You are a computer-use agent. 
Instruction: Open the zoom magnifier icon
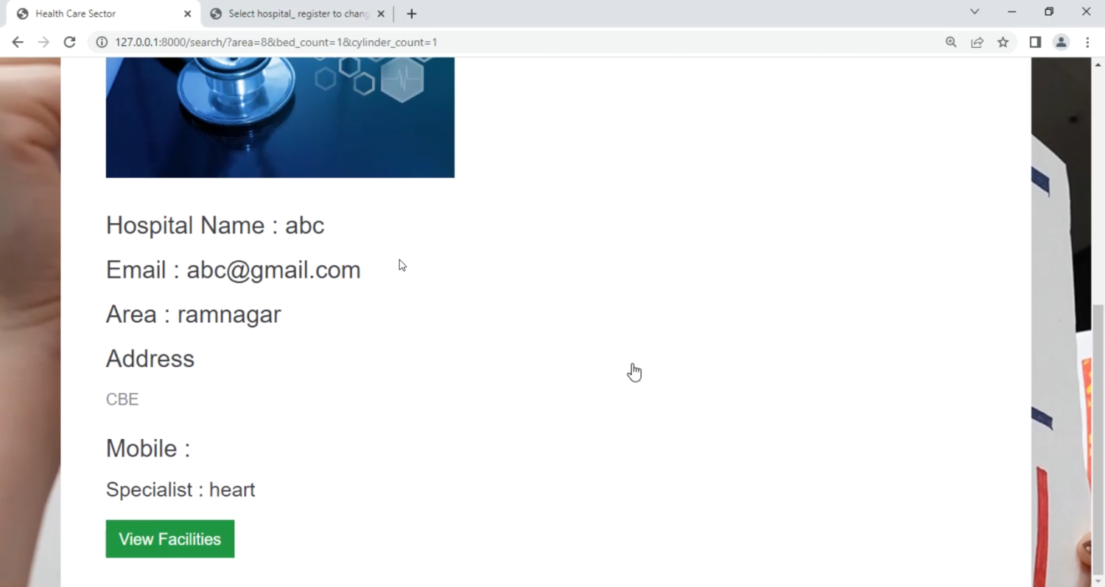pyautogui.click(x=951, y=42)
